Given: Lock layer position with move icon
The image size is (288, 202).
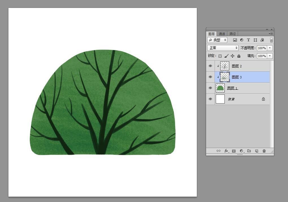Looking at the screenshot, I should (x=233, y=56).
